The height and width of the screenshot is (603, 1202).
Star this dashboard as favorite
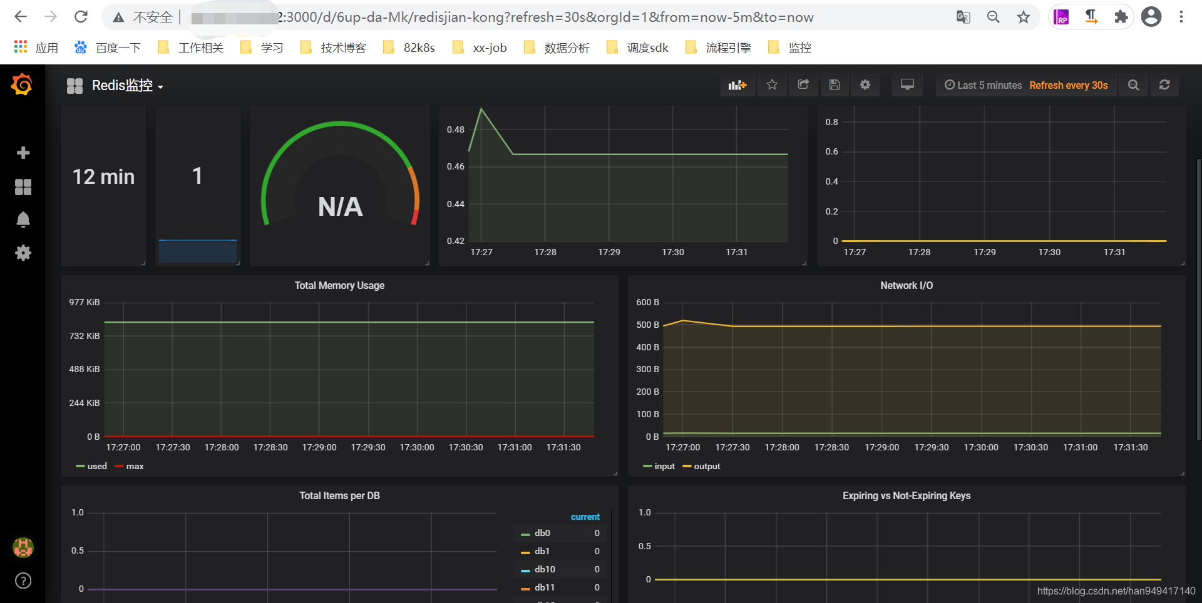772,85
